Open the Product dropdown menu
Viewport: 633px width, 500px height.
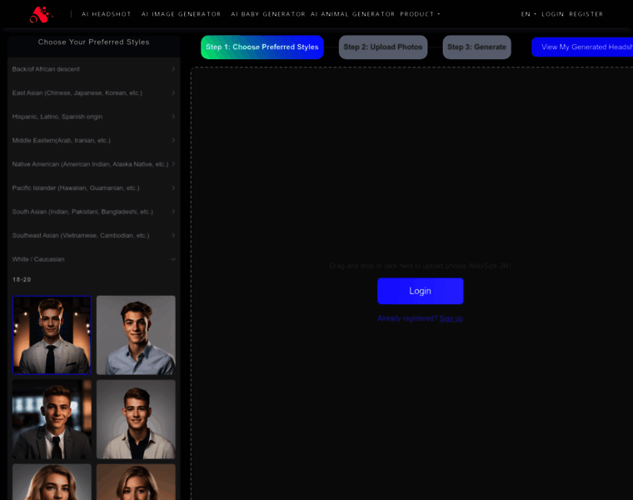[x=420, y=14]
